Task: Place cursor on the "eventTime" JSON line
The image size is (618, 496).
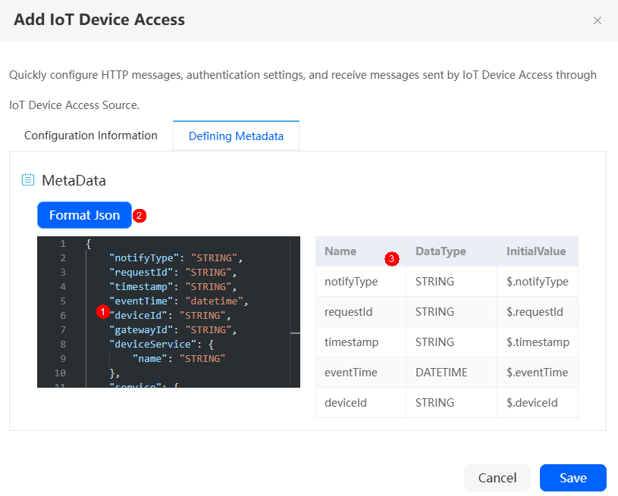Action: (178, 301)
